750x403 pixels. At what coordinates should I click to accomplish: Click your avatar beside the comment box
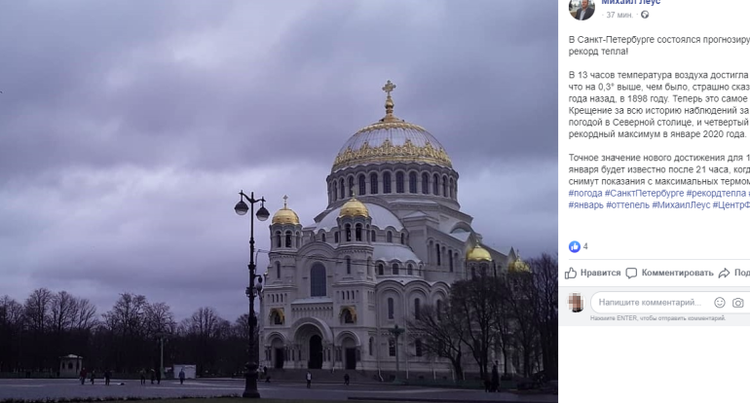pyautogui.click(x=576, y=302)
